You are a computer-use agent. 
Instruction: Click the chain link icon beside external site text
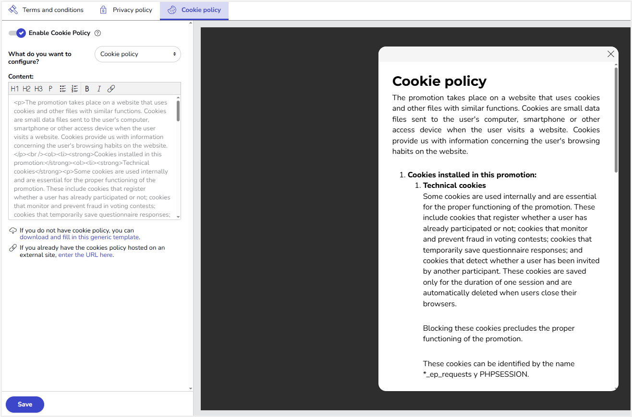12,248
